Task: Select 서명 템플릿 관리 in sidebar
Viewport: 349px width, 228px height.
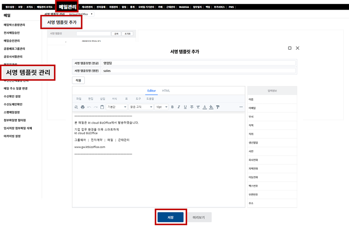Action: click(28, 73)
